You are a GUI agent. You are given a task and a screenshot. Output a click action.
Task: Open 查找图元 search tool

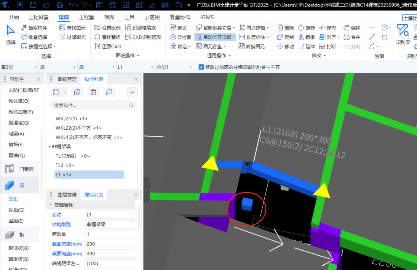point(72,28)
